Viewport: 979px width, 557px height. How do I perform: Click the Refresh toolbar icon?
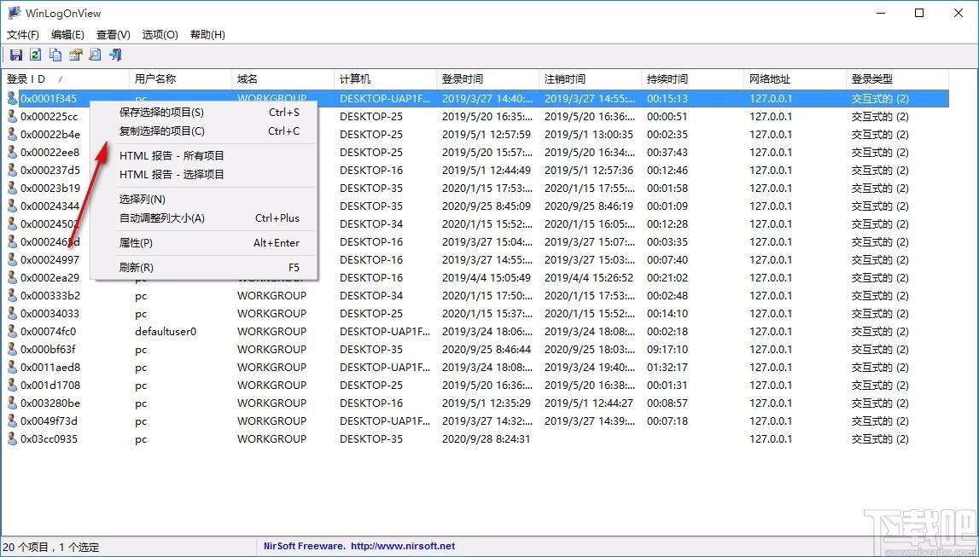pos(36,55)
